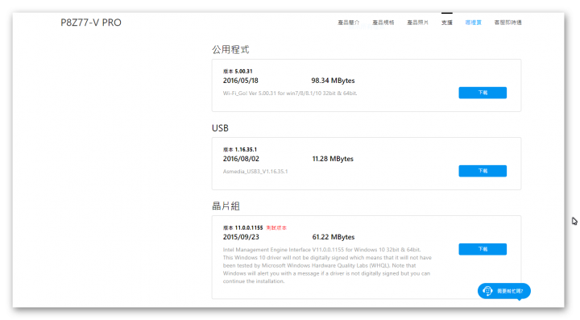The image size is (580, 320).
Task: Download Intel Management Engine 11.0.0.1155
Action: tap(483, 249)
